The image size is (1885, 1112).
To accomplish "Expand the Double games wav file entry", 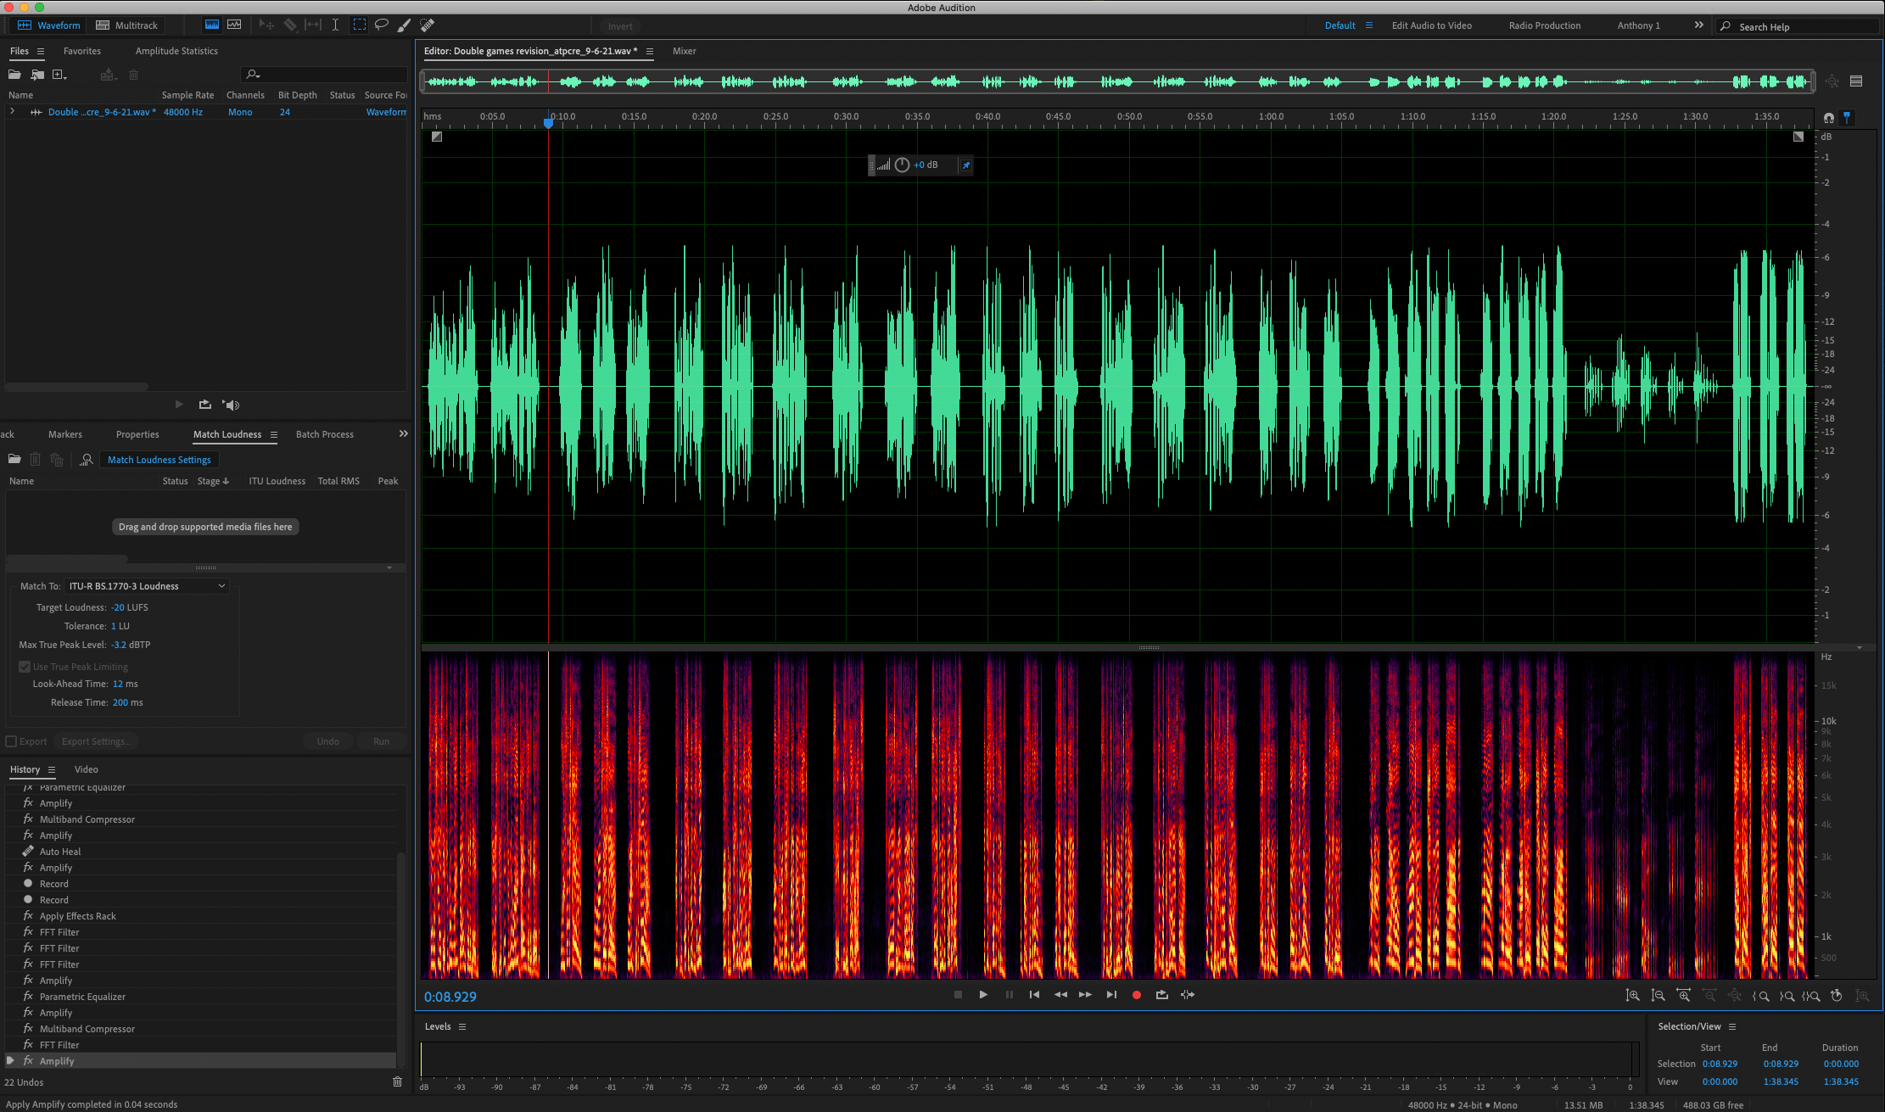I will pyautogui.click(x=12, y=112).
